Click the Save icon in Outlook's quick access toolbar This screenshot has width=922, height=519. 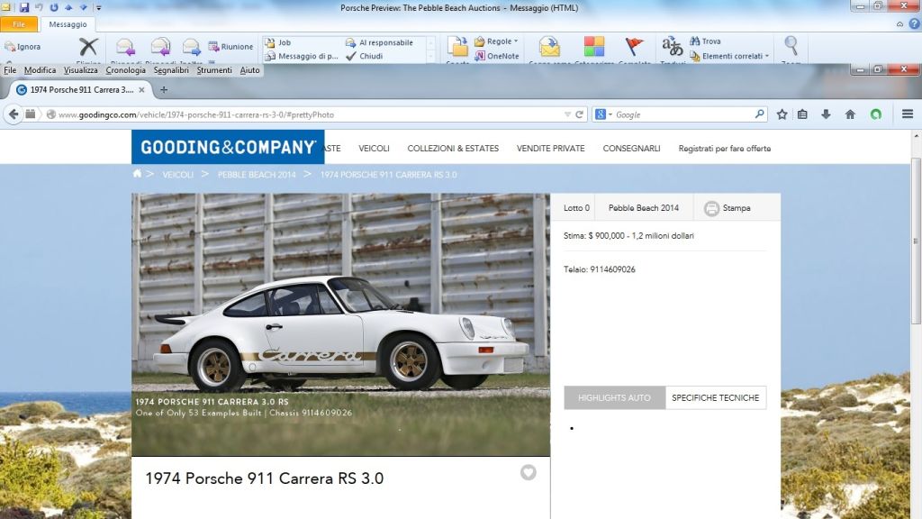coord(24,7)
